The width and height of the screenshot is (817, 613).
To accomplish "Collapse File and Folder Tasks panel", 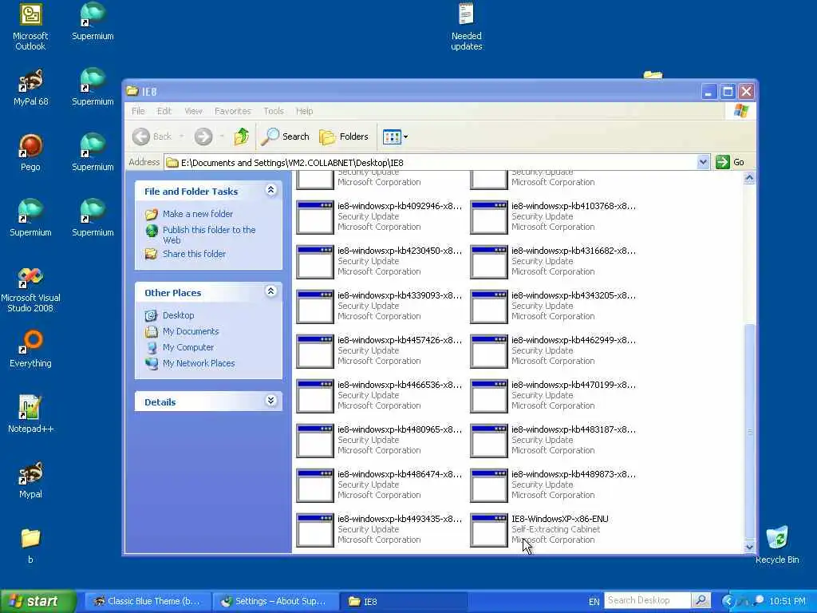I will (271, 190).
